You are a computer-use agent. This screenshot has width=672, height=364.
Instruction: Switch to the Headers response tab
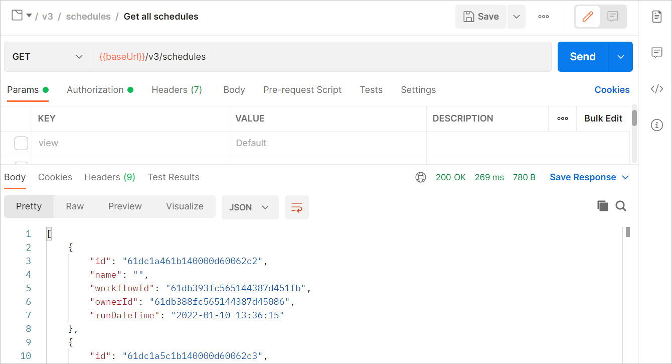[x=109, y=177]
